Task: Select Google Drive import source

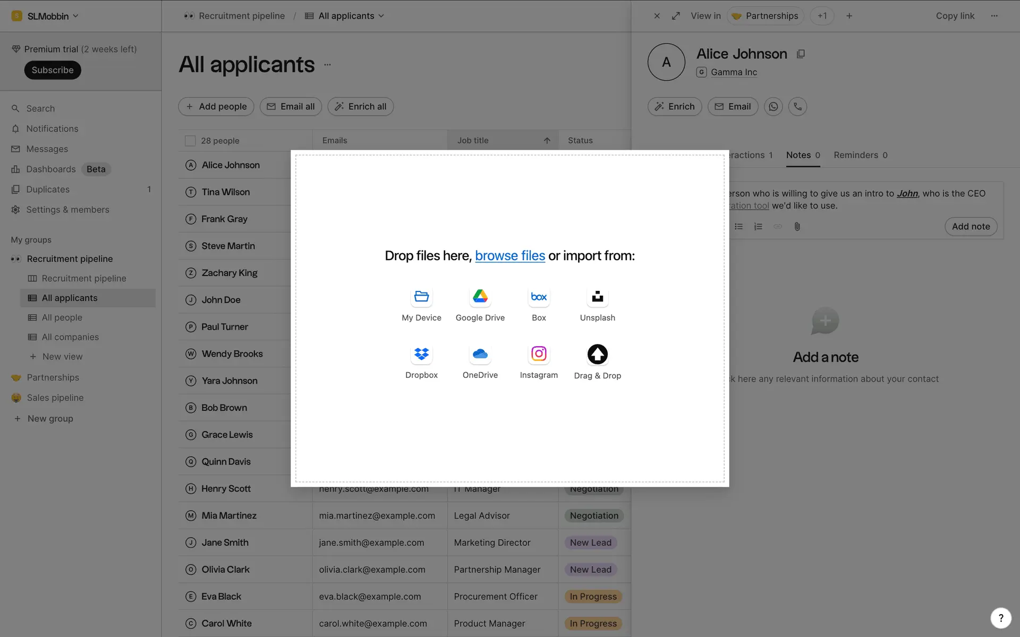Action: point(480,297)
